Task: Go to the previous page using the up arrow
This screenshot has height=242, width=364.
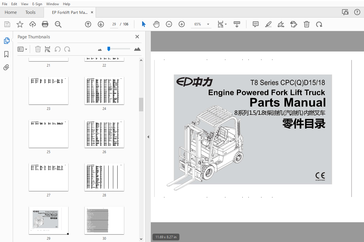Action: tap(88, 24)
